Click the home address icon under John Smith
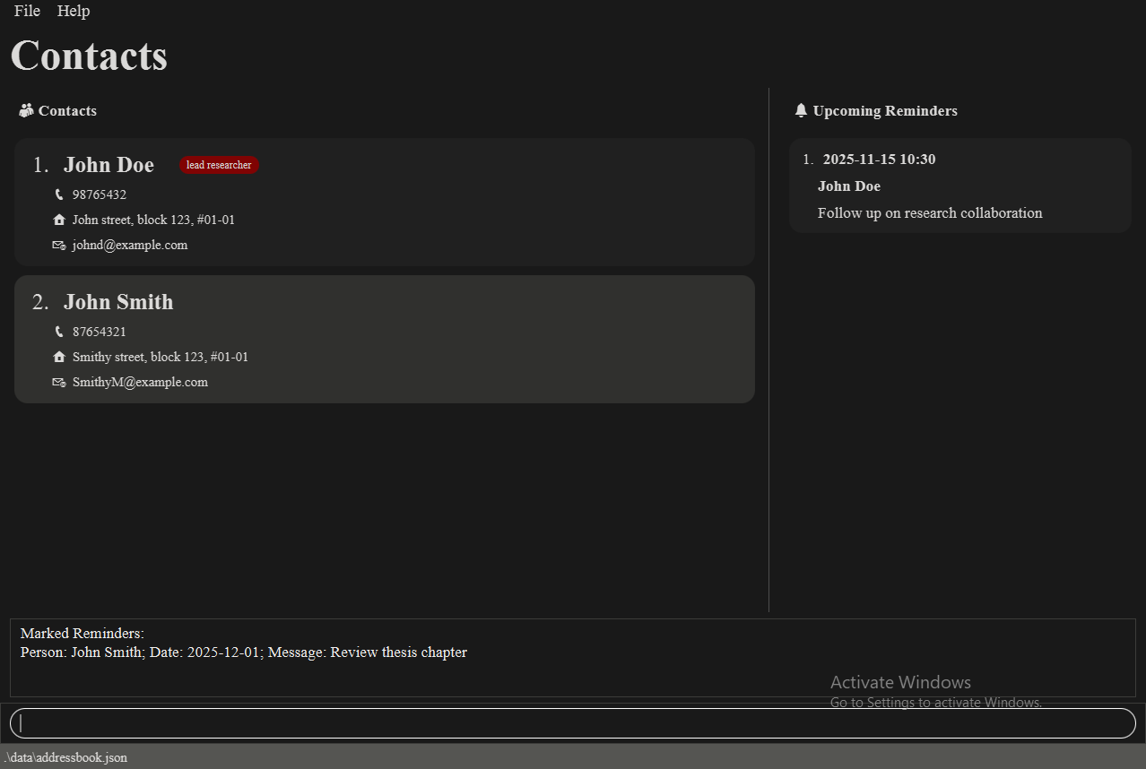Screen dimensions: 1146x769 coord(59,357)
